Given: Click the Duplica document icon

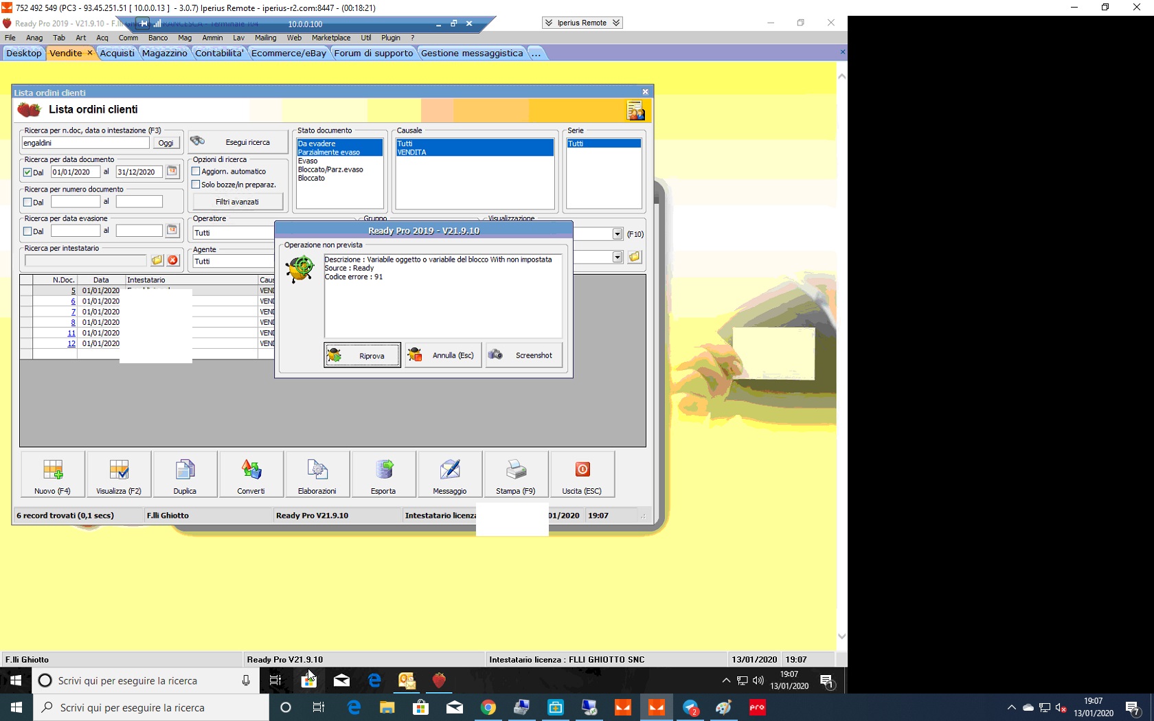Looking at the screenshot, I should 185,474.
